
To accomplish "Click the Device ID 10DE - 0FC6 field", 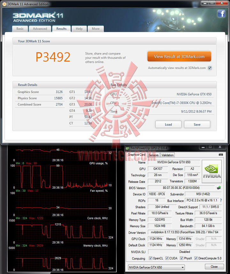I will point(157,194).
